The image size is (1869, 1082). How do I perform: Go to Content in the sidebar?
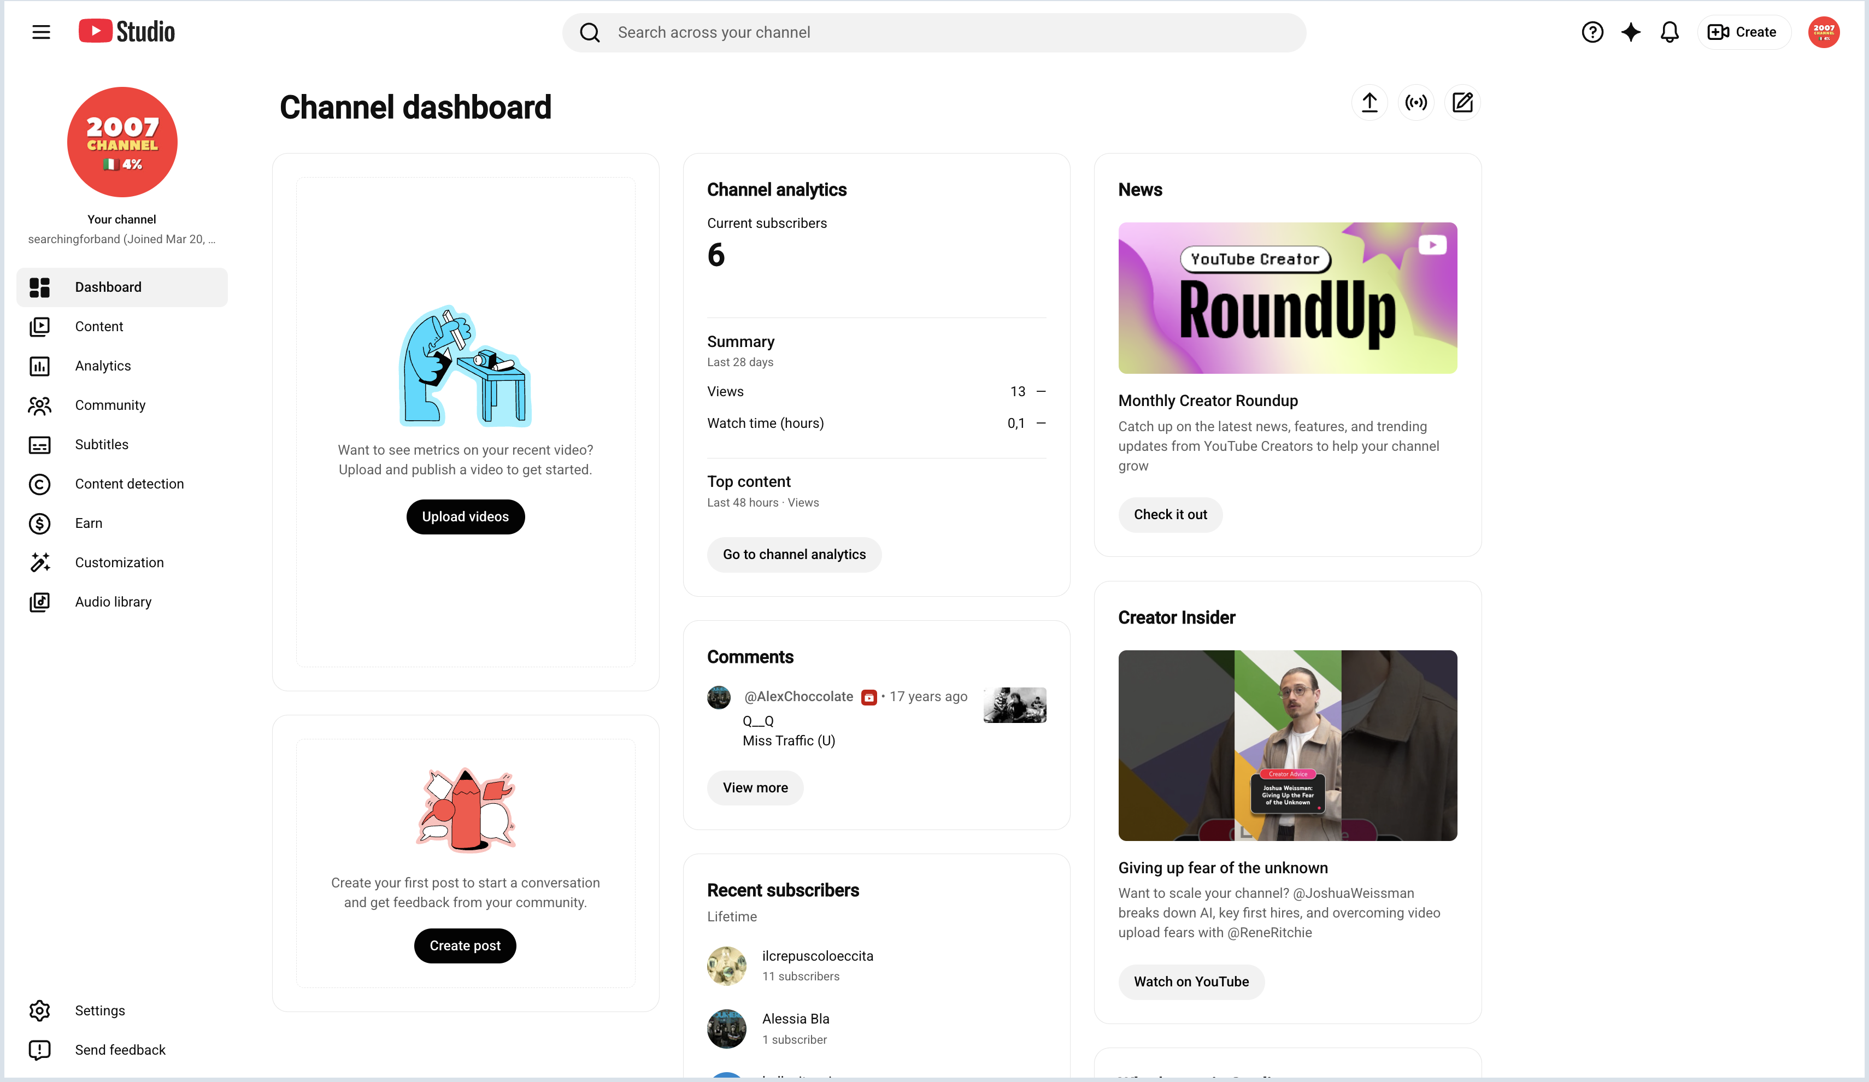[122, 326]
